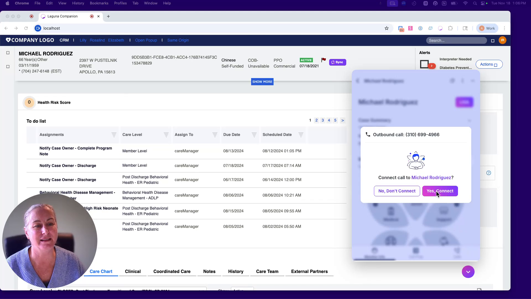Click the Search field in the navbar
This screenshot has width=531, height=299.
point(456,40)
